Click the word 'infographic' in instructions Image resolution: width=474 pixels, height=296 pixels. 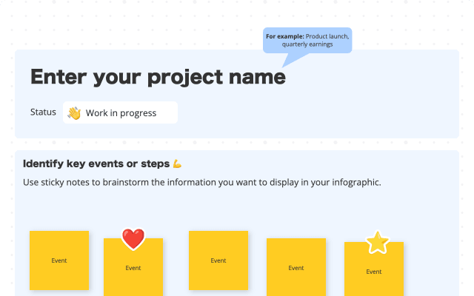(x=353, y=182)
